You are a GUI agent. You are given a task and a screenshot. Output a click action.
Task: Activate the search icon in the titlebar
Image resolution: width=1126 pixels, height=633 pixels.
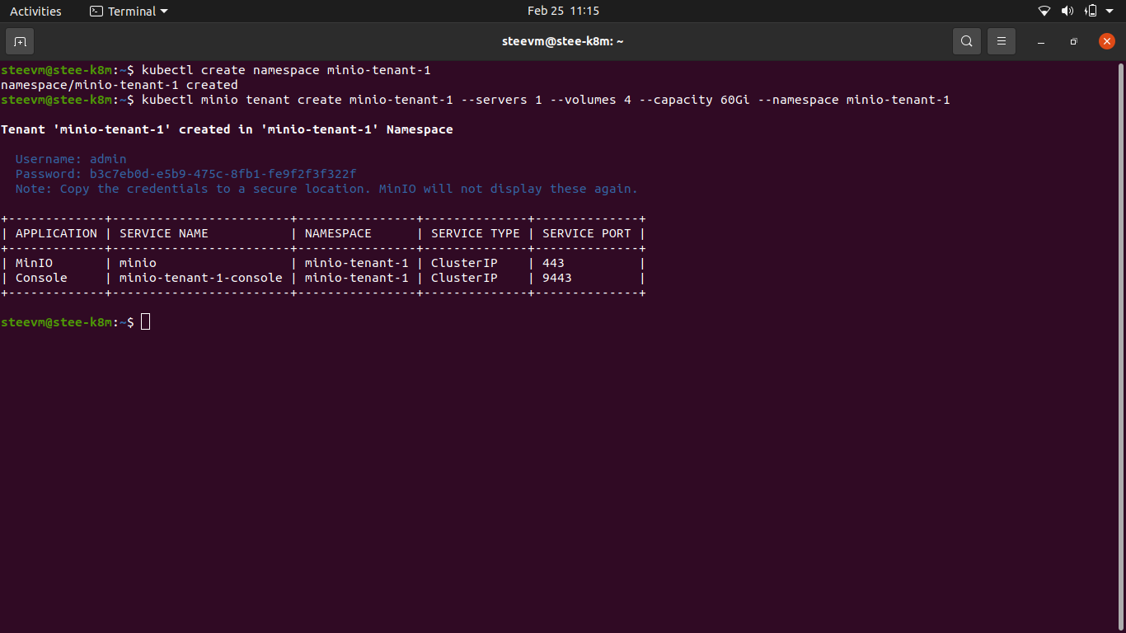(966, 40)
